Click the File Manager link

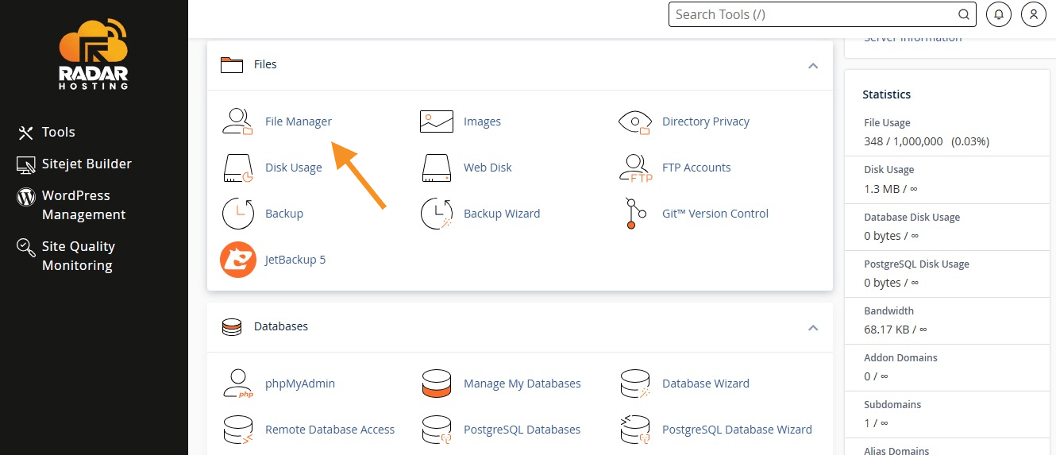point(299,121)
